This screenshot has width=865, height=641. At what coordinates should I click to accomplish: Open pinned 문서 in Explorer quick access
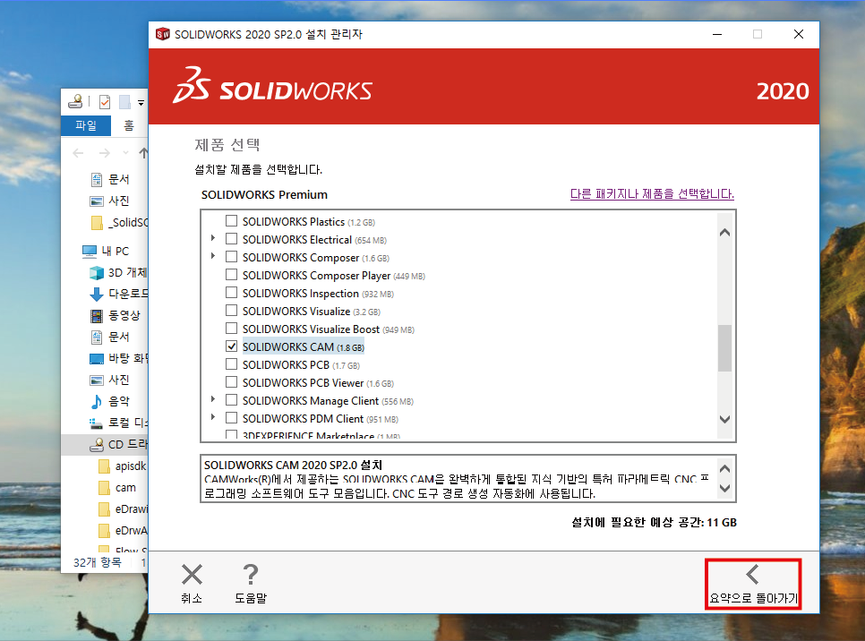click(x=110, y=179)
